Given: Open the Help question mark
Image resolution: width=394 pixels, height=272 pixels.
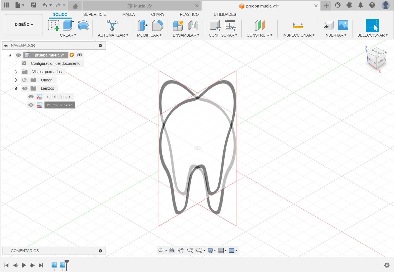Looking at the screenshot, I should [x=372, y=5].
